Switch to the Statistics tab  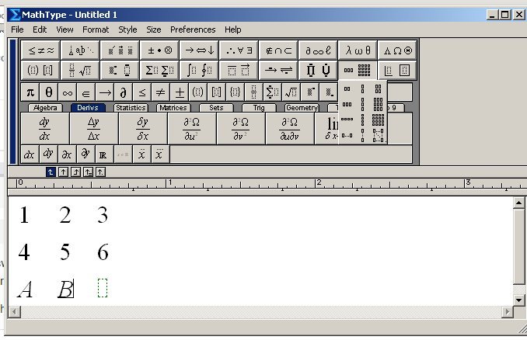(131, 108)
